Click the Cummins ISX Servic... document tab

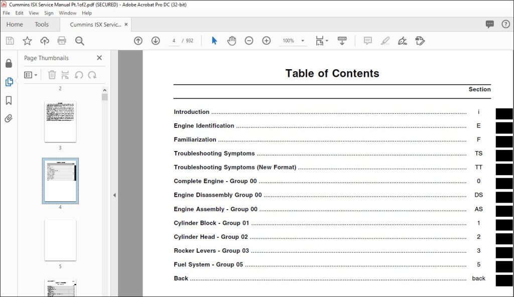coord(95,25)
